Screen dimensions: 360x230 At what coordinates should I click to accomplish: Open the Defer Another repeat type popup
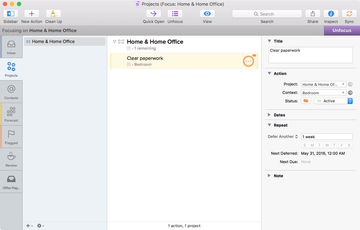tap(283, 136)
